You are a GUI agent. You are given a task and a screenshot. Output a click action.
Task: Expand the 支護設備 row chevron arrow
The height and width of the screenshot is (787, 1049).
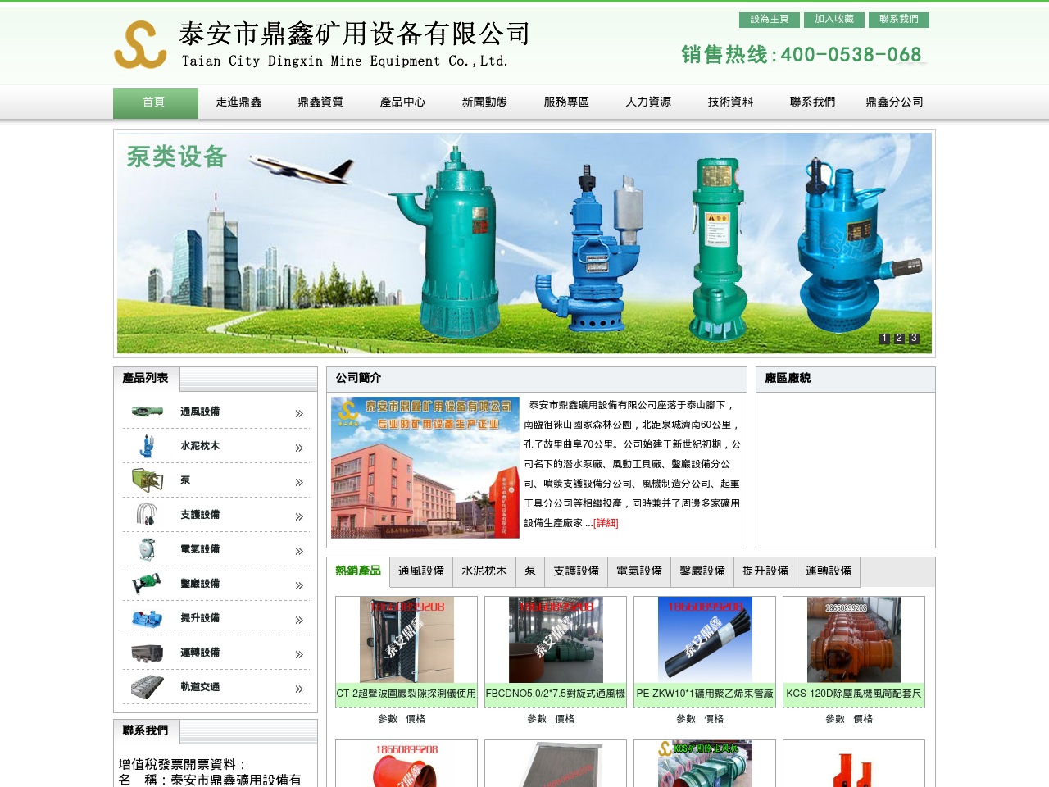pyautogui.click(x=299, y=516)
